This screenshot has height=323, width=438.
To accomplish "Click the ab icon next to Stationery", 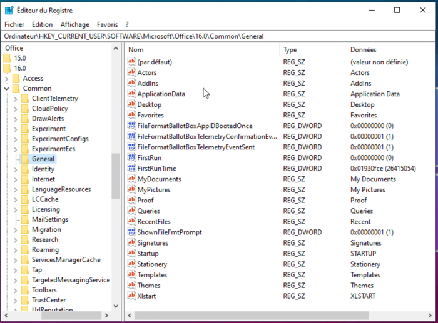I will 131,264.
